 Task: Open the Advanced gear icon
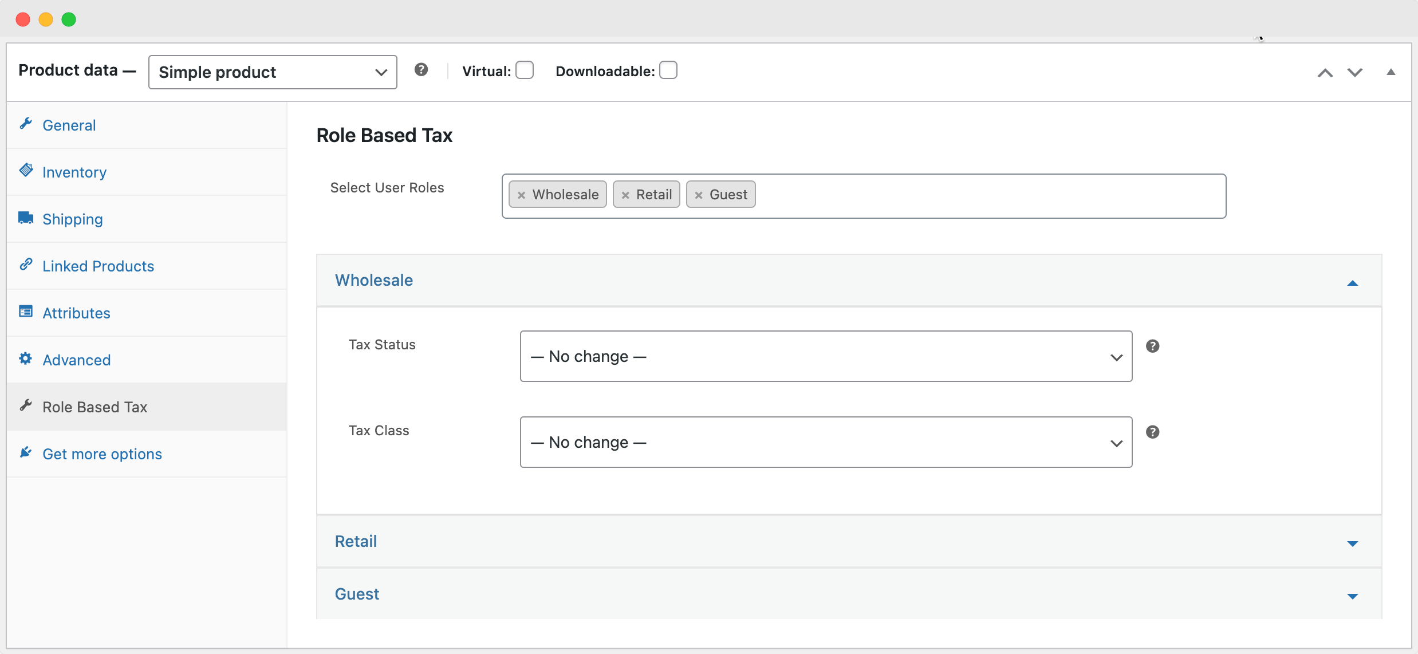[26, 358]
